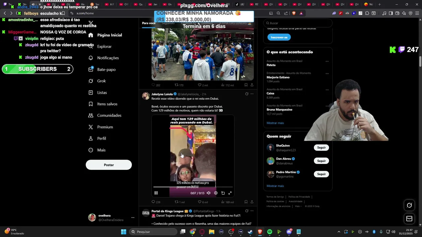Screen dimensions: 422x237
Task: Expand the Mais menu
Action: [x=97, y=150]
